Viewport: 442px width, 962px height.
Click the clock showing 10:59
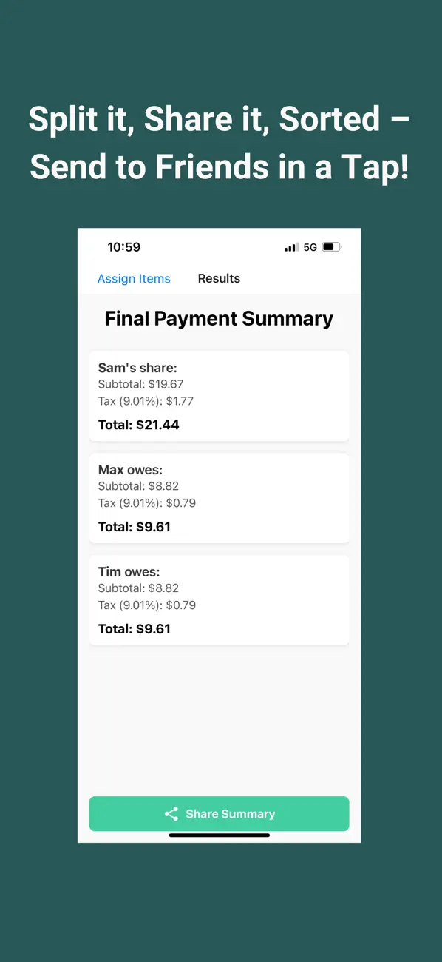click(124, 247)
